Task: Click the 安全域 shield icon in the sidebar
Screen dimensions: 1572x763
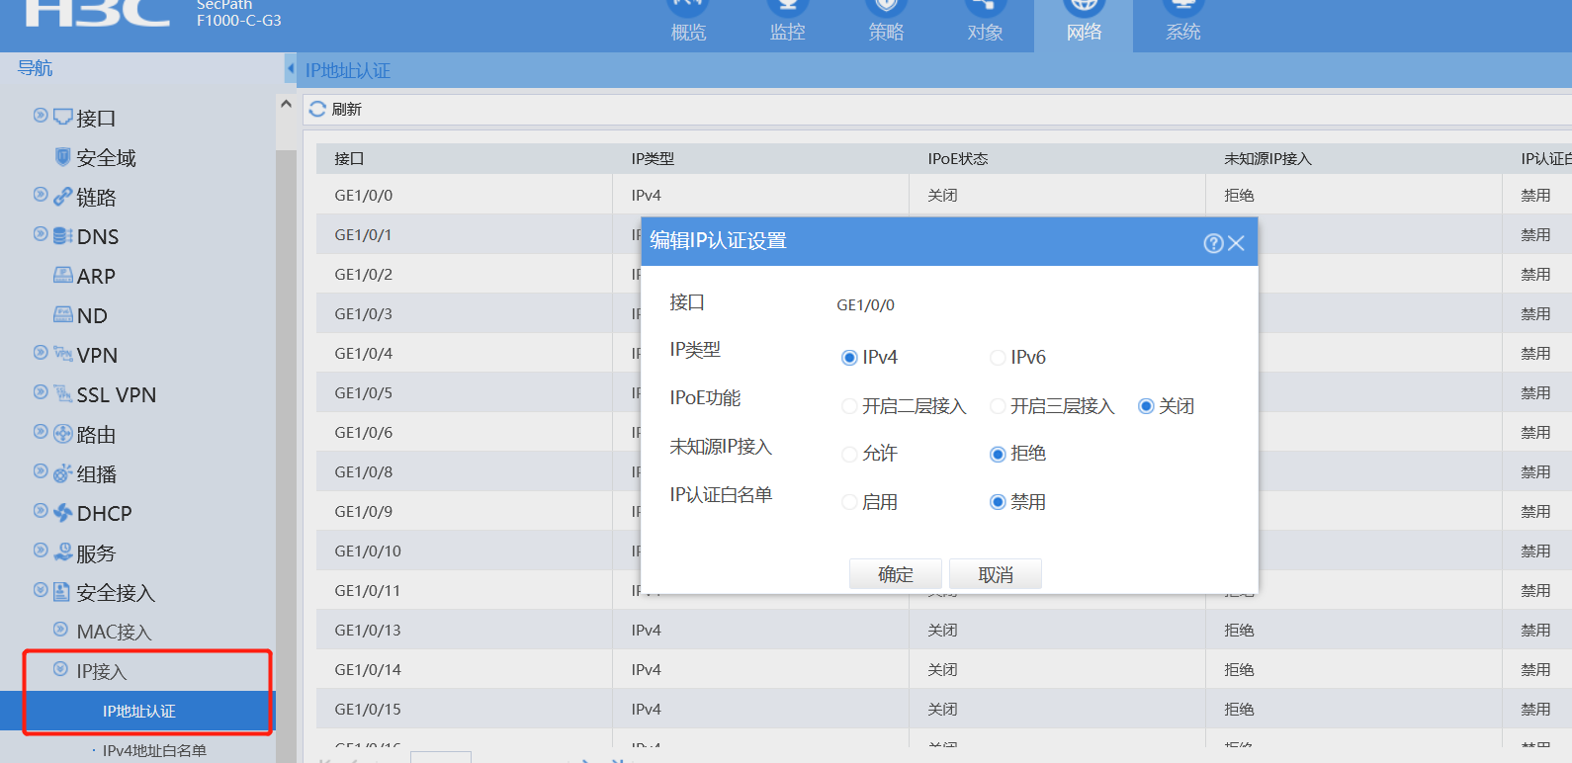Action: [62, 157]
